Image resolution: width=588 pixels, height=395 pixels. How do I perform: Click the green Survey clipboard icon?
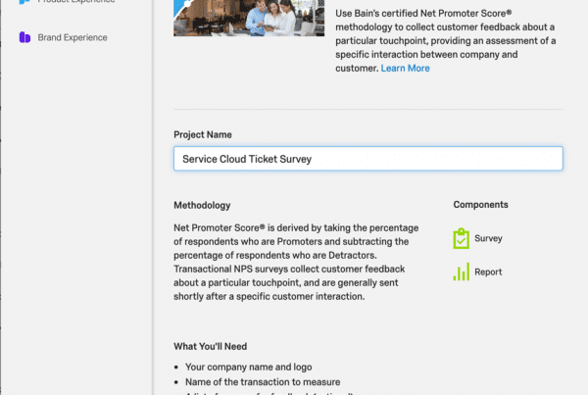[462, 238]
